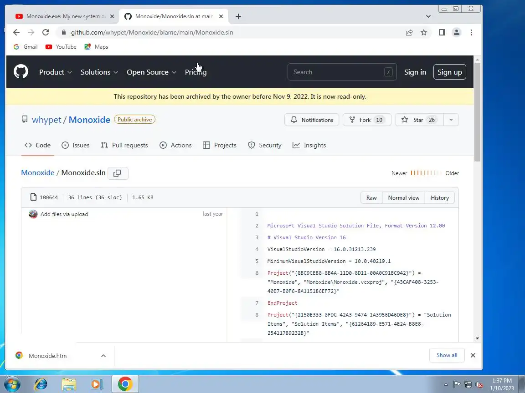The width and height of the screenshot is (525, 393).
Task: Fork the repository with Fork button
Action: click(x=367, y=120)
